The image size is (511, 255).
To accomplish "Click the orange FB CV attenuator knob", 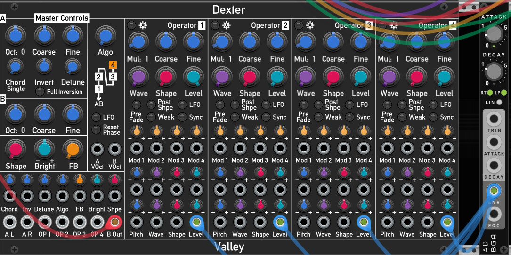I will [79, 179].
